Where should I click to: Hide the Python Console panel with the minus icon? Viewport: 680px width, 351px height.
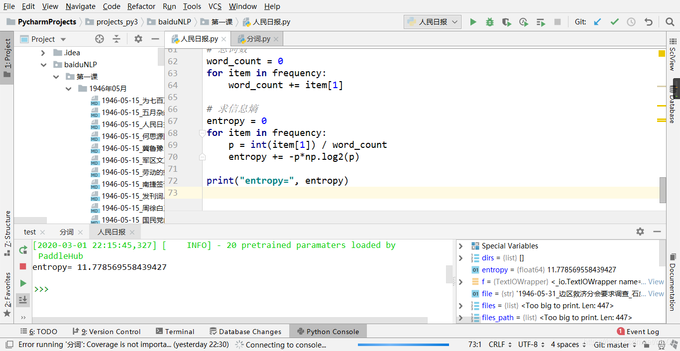pyautogui.click(x=657, y=232)
